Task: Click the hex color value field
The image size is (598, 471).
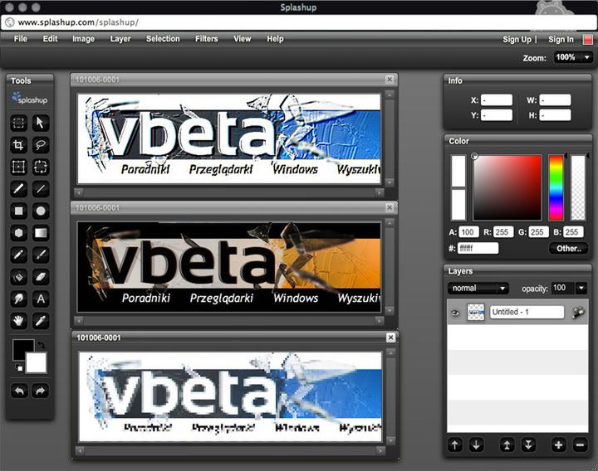Action: coord(478,248)
